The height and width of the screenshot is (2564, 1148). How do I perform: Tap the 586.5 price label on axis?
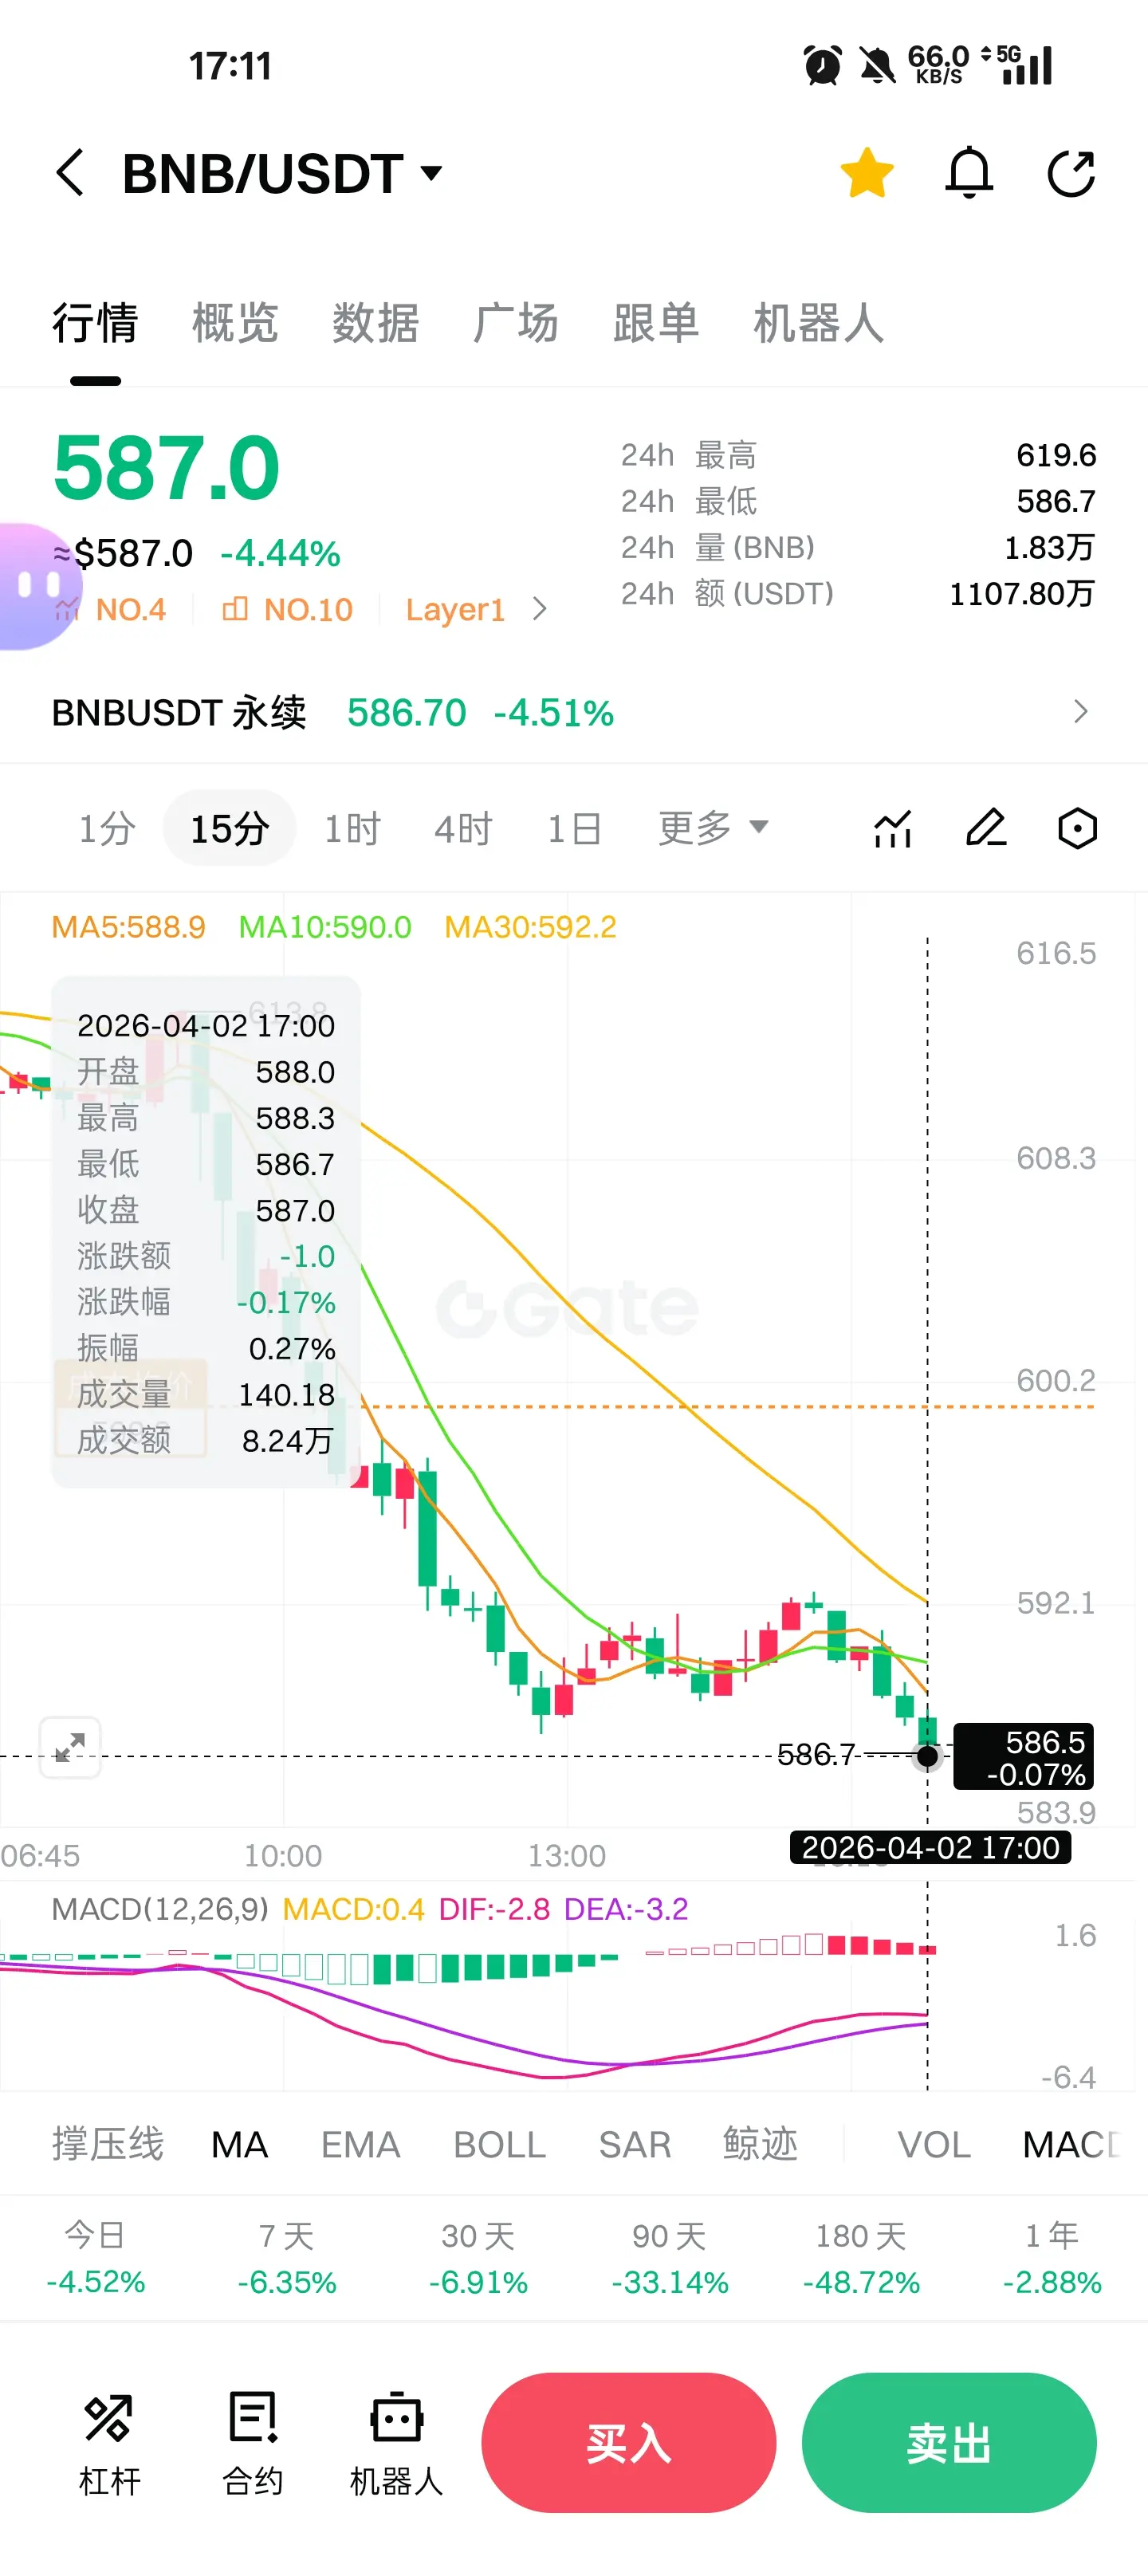1024,1757
